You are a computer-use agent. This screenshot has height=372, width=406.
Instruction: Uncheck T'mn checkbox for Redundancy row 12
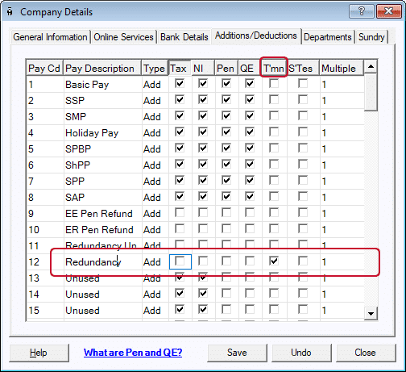coord(274,261)
